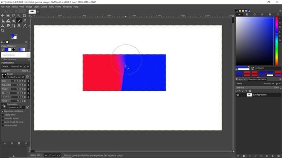Toggle lock alpha icon in Layers panel

tap(250, 91)
